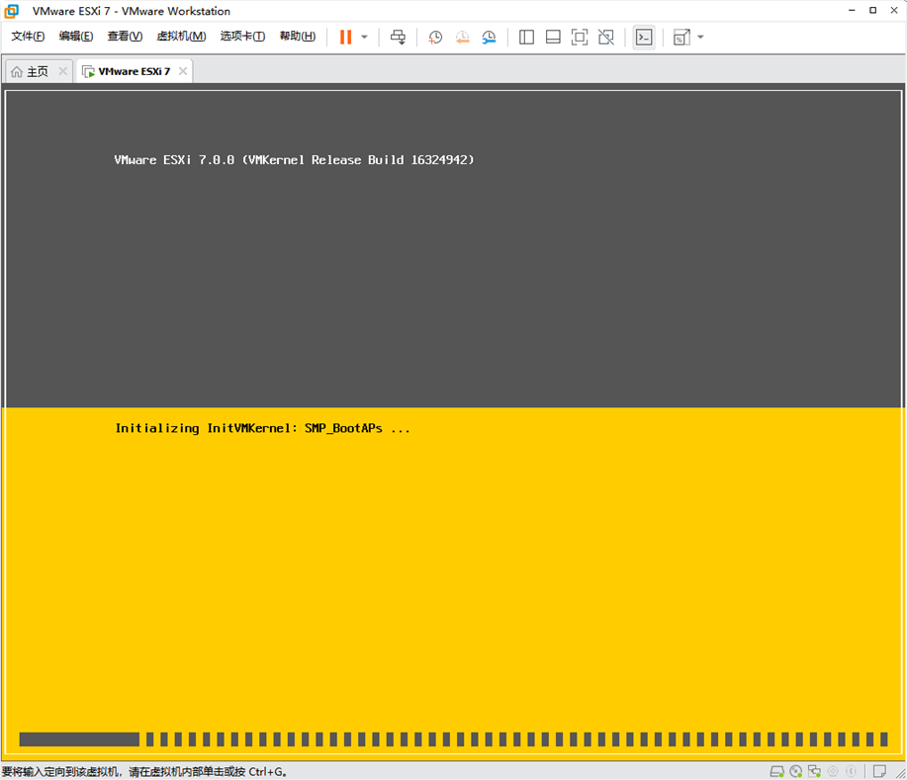Click the stretch guest display icon
The width and height of the screenshot is (907, 780).
coord(681,37)
